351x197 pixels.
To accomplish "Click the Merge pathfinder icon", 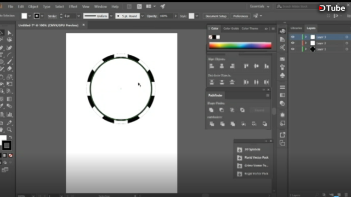I will tap(233, 124).
